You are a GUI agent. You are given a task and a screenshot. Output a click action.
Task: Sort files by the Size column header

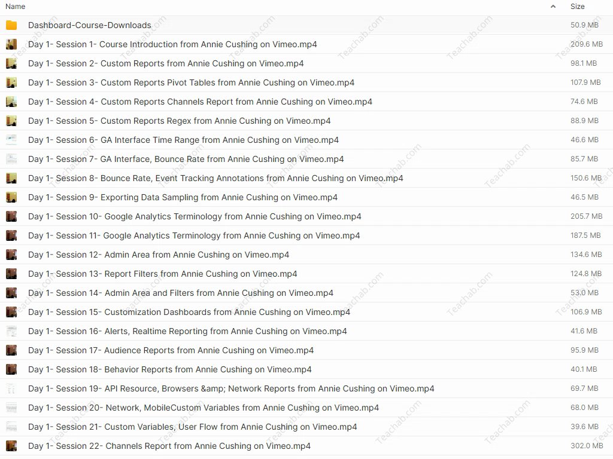(x=577, y=7)
